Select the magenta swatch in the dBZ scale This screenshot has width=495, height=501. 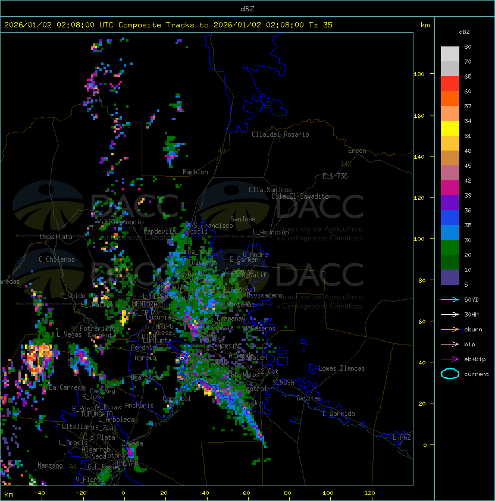(x=450, y=187)
